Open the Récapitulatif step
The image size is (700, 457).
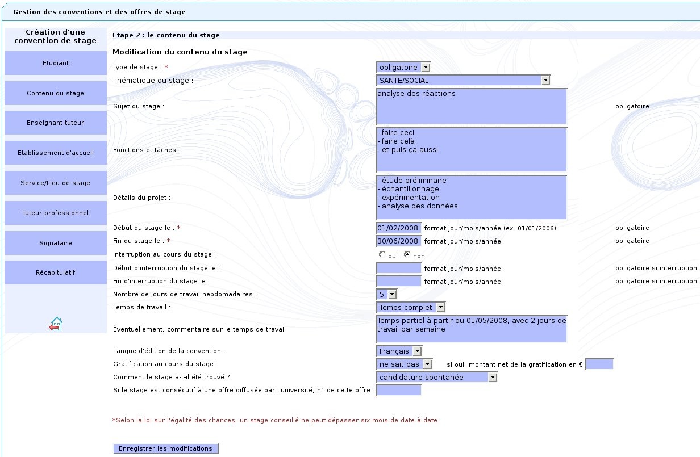click(56, 272)
